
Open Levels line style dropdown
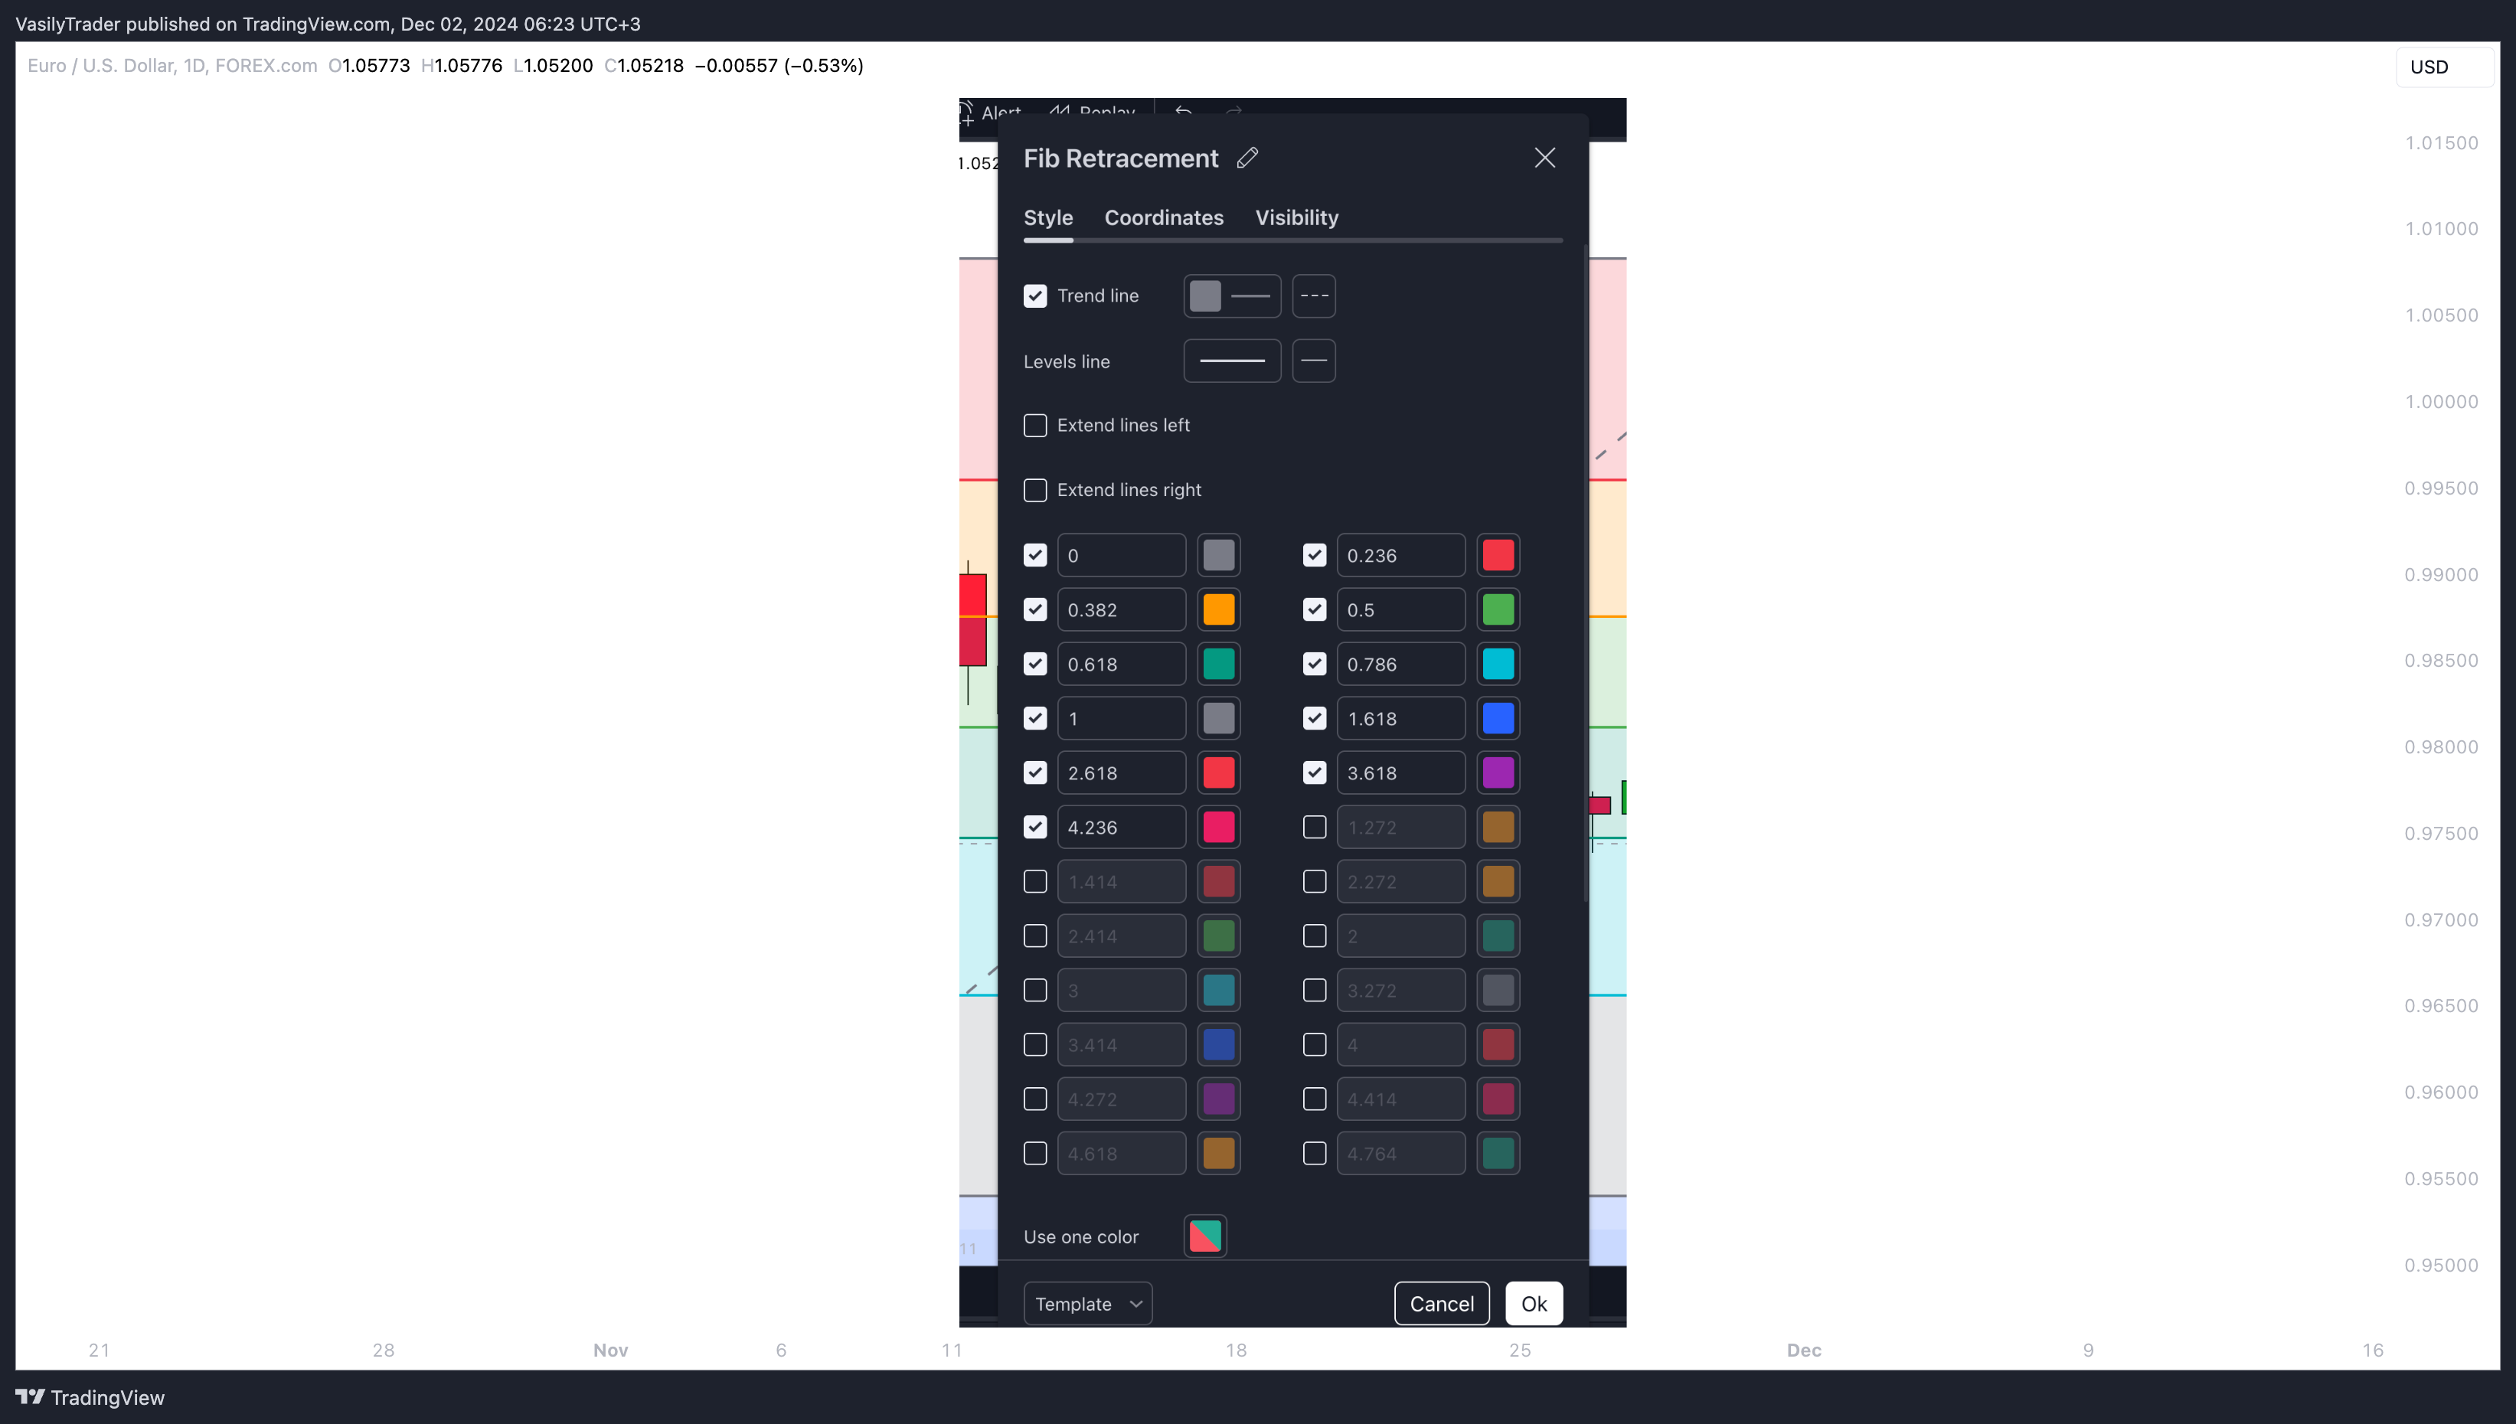tap(1313, 361)
